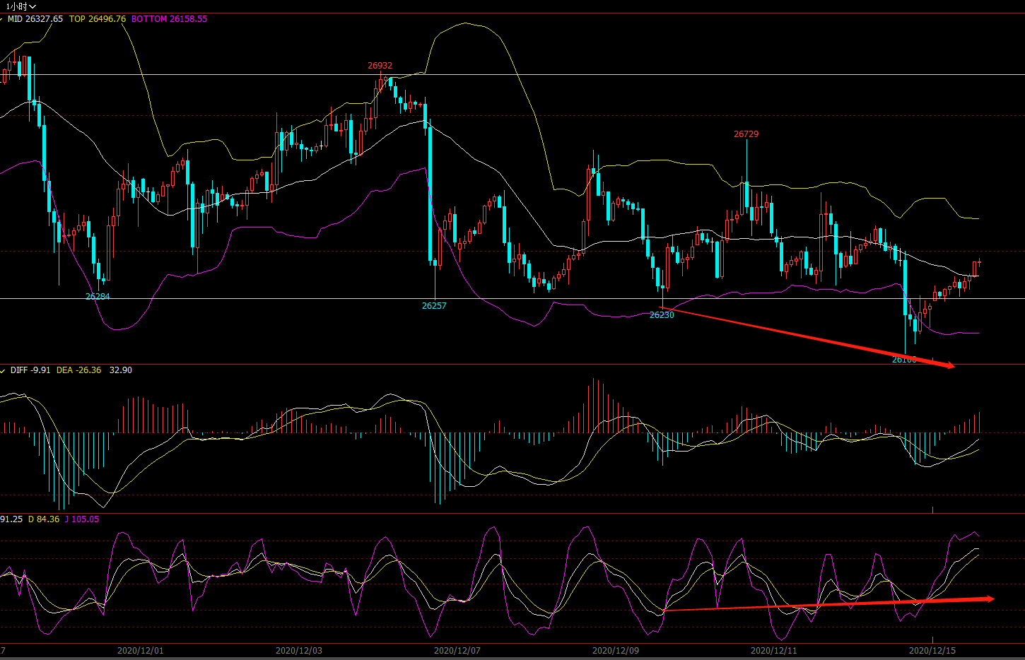Select the 26230 low price marker
1025x660 pixels.
662,315
